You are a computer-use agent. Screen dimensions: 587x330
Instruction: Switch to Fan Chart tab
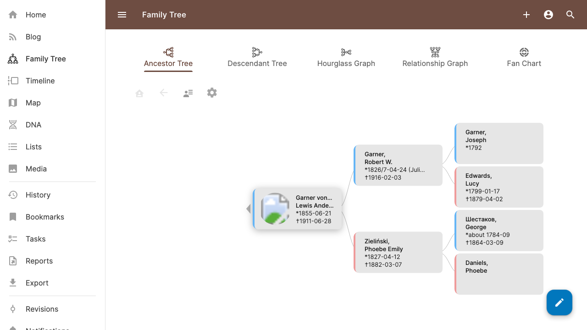point(524,57)
